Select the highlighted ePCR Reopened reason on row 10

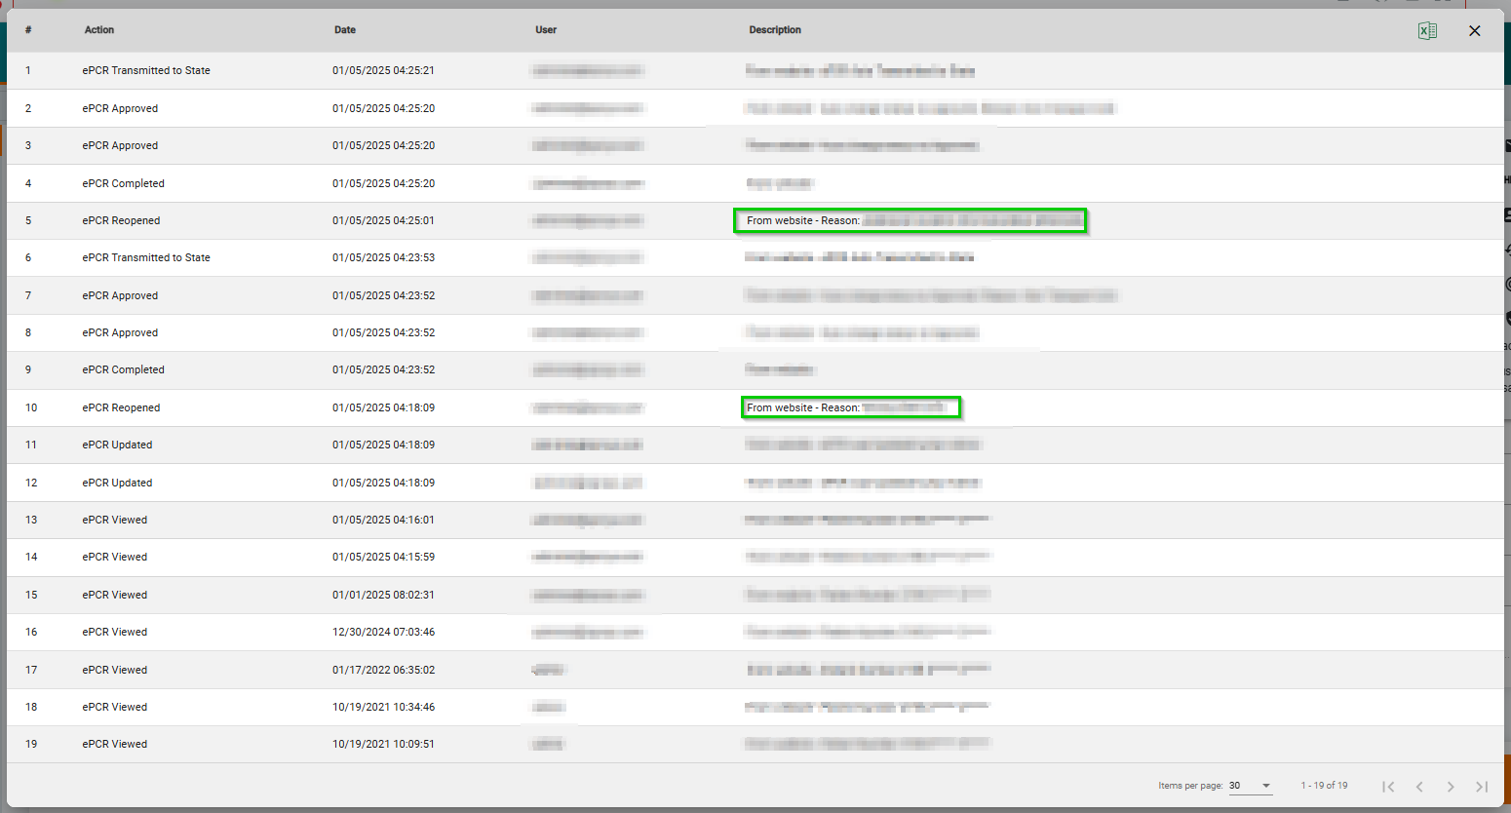coord(850,407)
